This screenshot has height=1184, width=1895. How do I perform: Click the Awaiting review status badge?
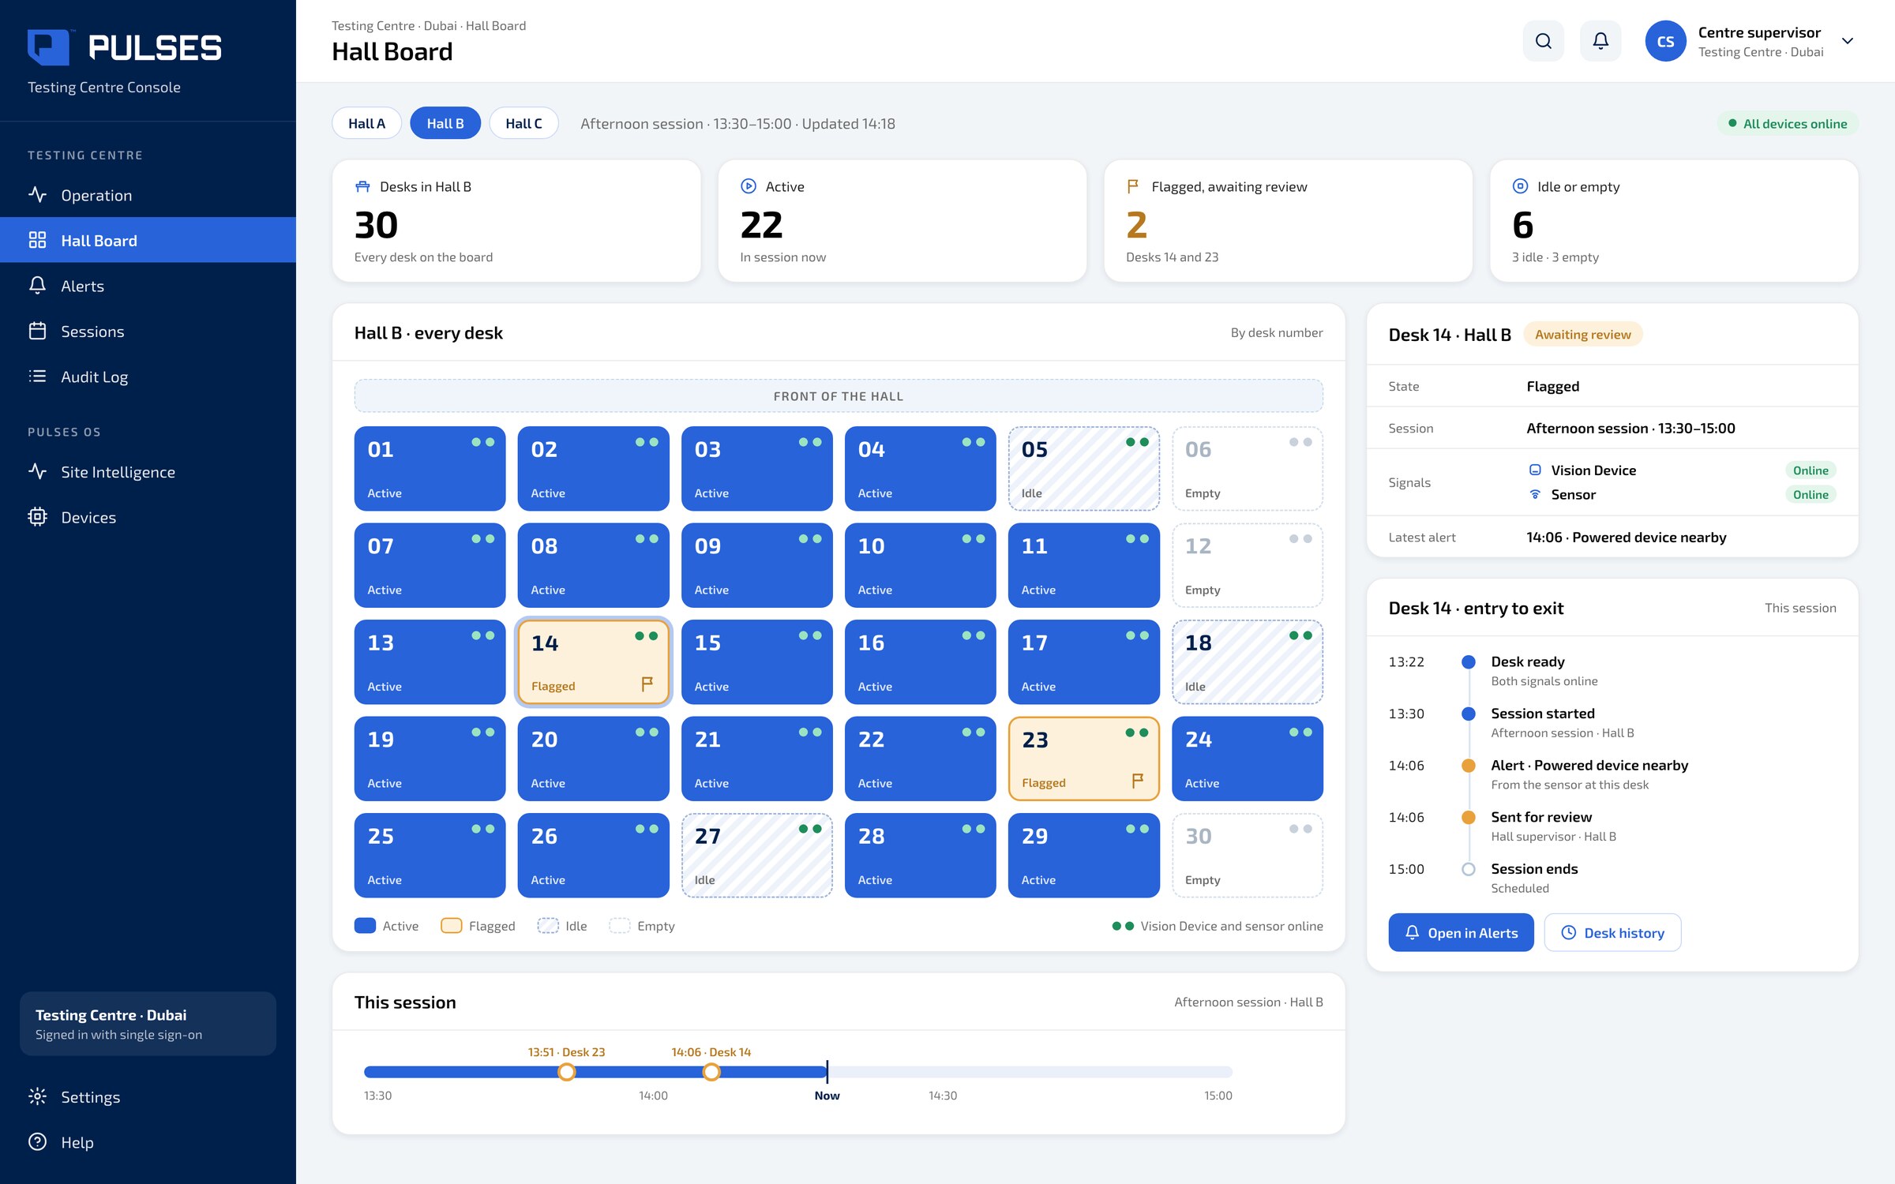1582,335
